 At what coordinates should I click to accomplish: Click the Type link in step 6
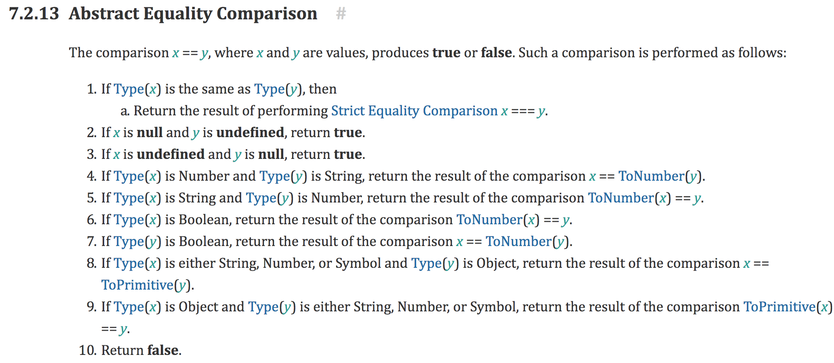[128, 220]
